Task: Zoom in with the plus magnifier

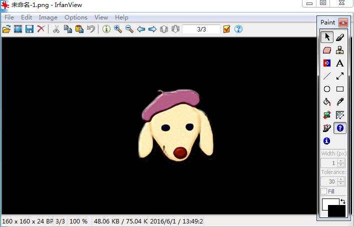Action: point(118,29)
